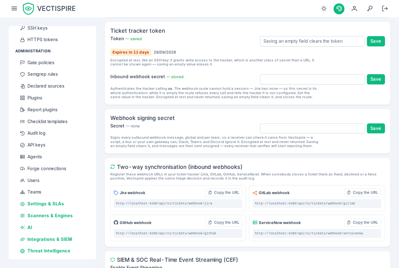The width and height of the screenshot is (399, 268).
Task: Click the Vectispire shield logo
Action: point(28,9)
